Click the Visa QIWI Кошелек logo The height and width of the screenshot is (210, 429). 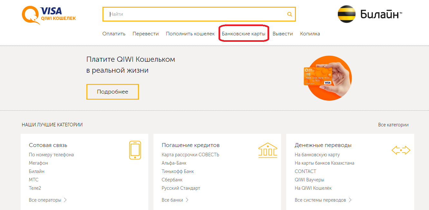click(49, 14)
